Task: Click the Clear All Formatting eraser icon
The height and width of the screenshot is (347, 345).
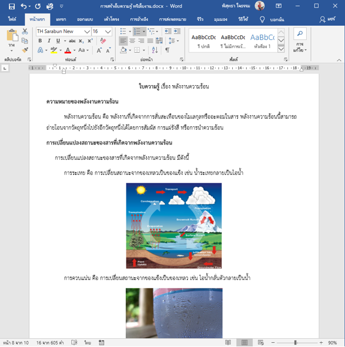Action: click(x=103, y=41)
